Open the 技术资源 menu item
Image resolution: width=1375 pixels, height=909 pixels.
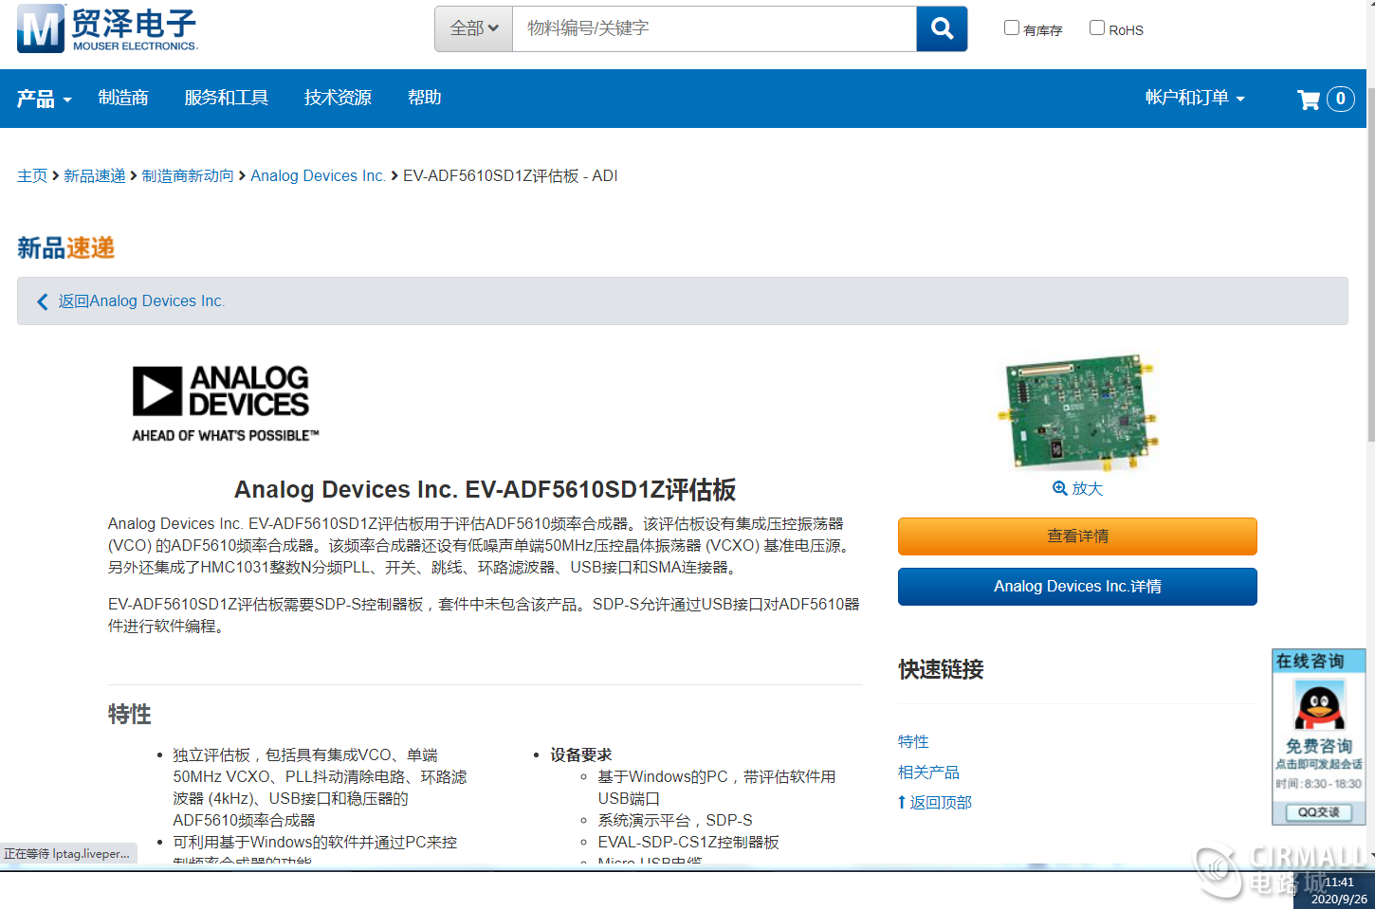coord(338,98)
